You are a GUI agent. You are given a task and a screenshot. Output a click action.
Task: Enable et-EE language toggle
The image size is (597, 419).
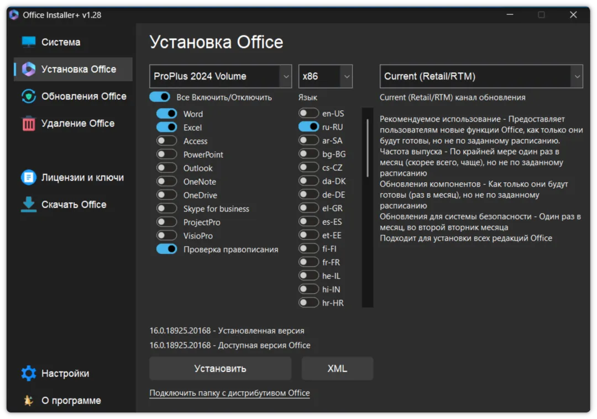(308, 235)
